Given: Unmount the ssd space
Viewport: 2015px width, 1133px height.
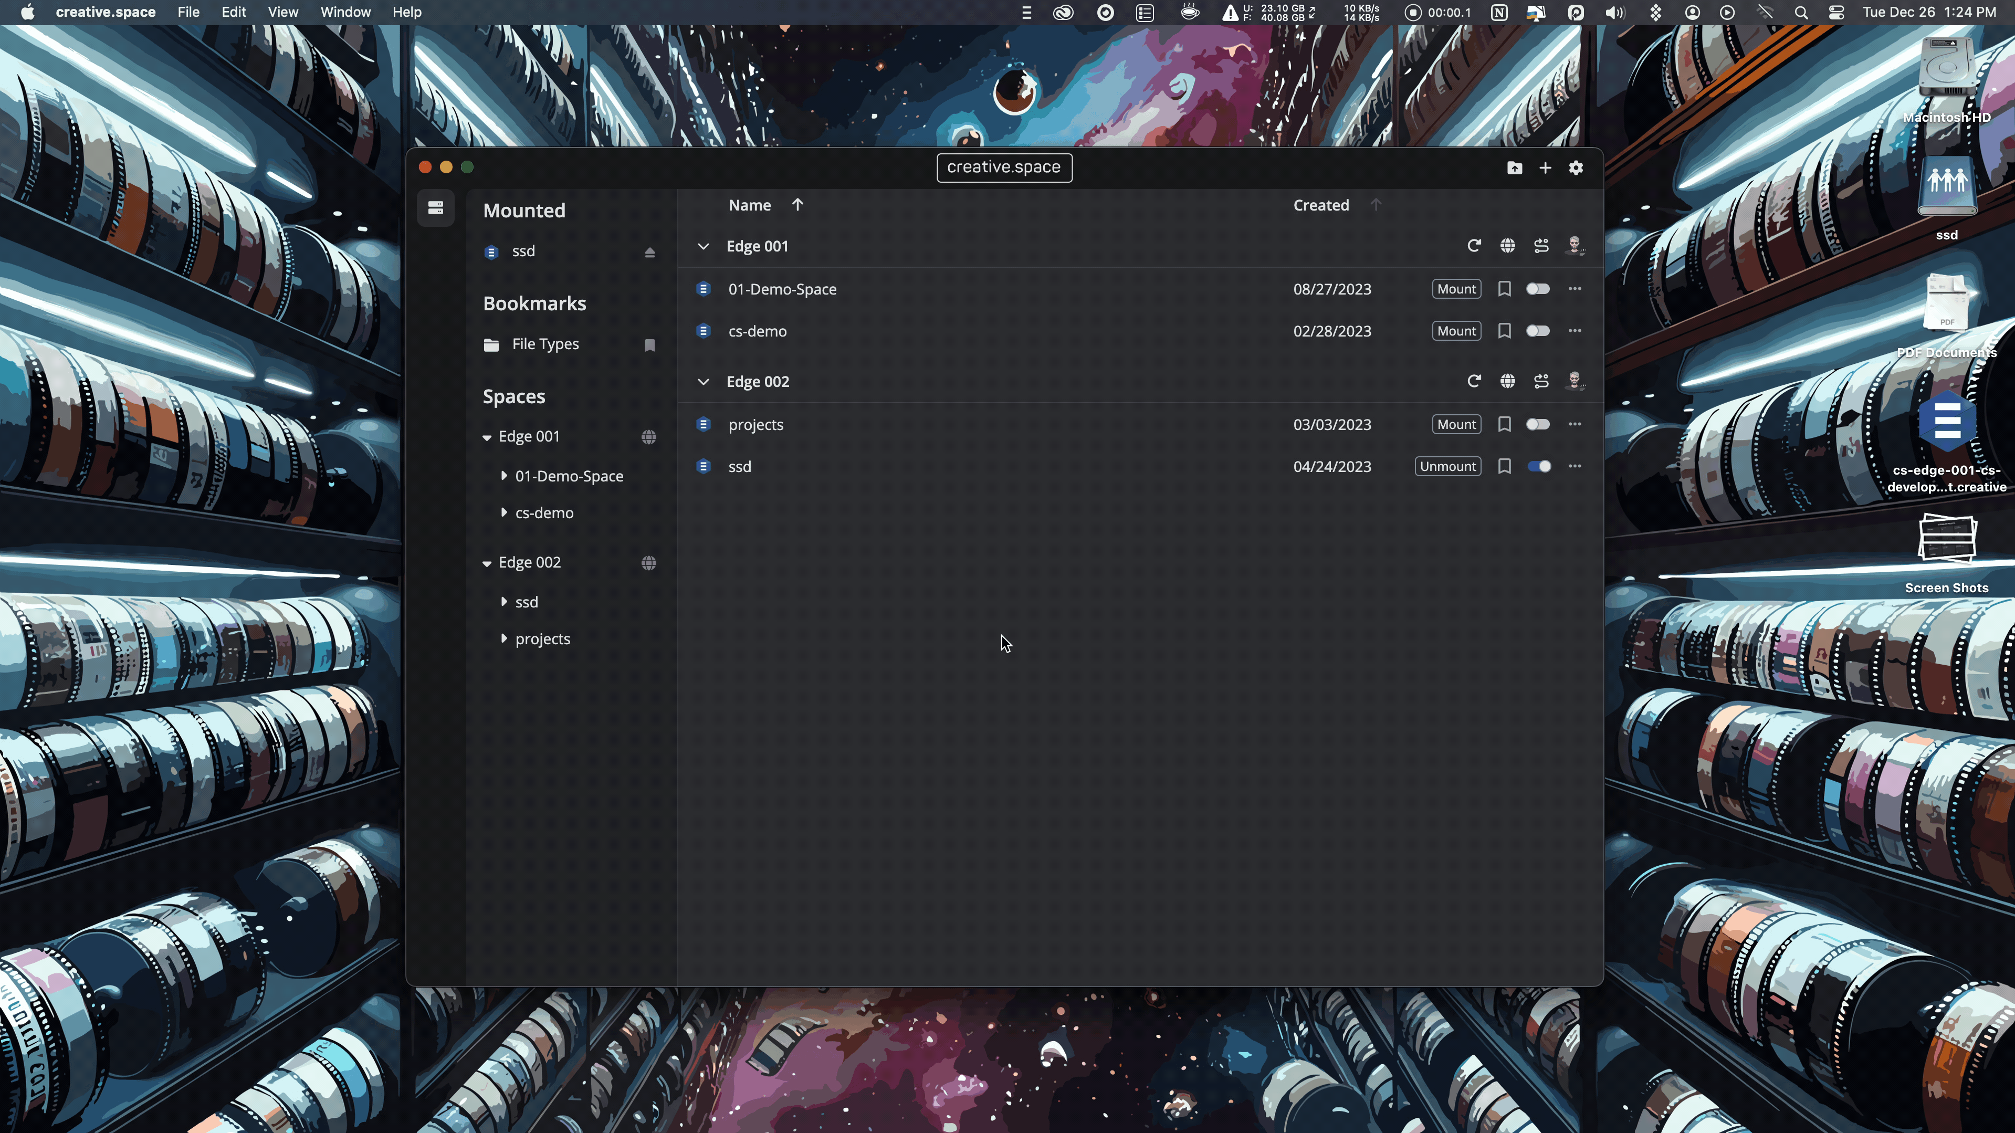Looking at the screenshot, I should 1447,466.
